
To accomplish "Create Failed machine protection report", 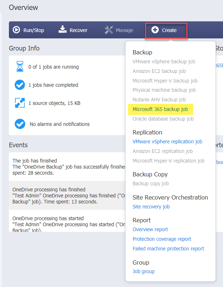I will tap(168, 249).
